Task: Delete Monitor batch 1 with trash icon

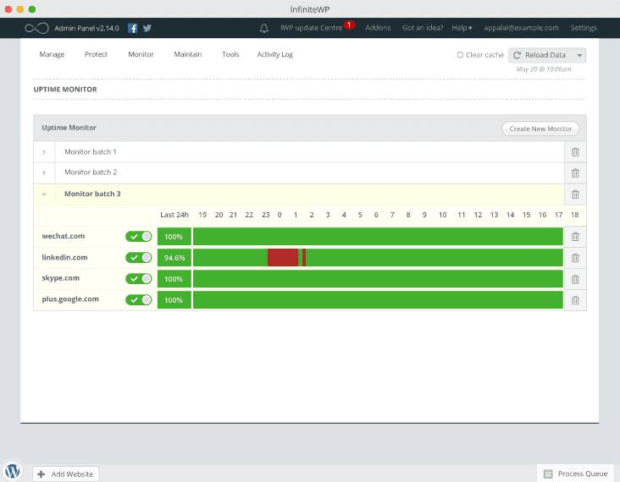Action: tap(575, 152)
